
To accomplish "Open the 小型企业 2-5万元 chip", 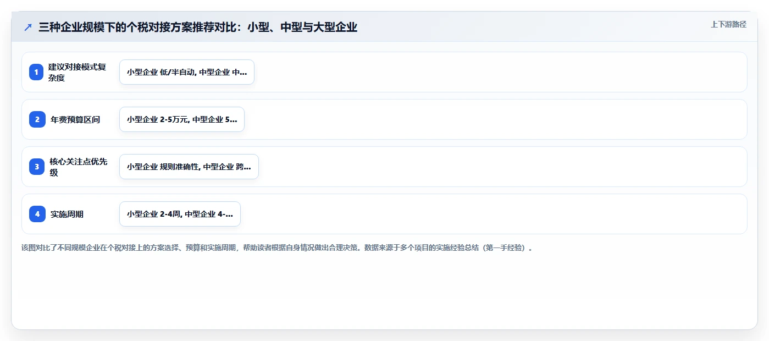I will [x=182, y=119].
